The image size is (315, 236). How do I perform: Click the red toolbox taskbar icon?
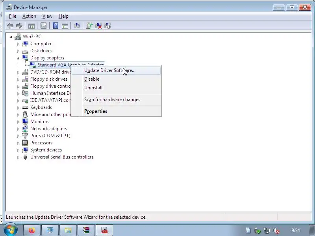click(104, 230)
